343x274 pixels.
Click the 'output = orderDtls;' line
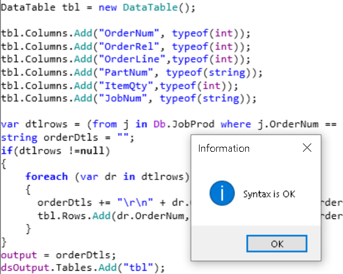(x=58, y=255)
